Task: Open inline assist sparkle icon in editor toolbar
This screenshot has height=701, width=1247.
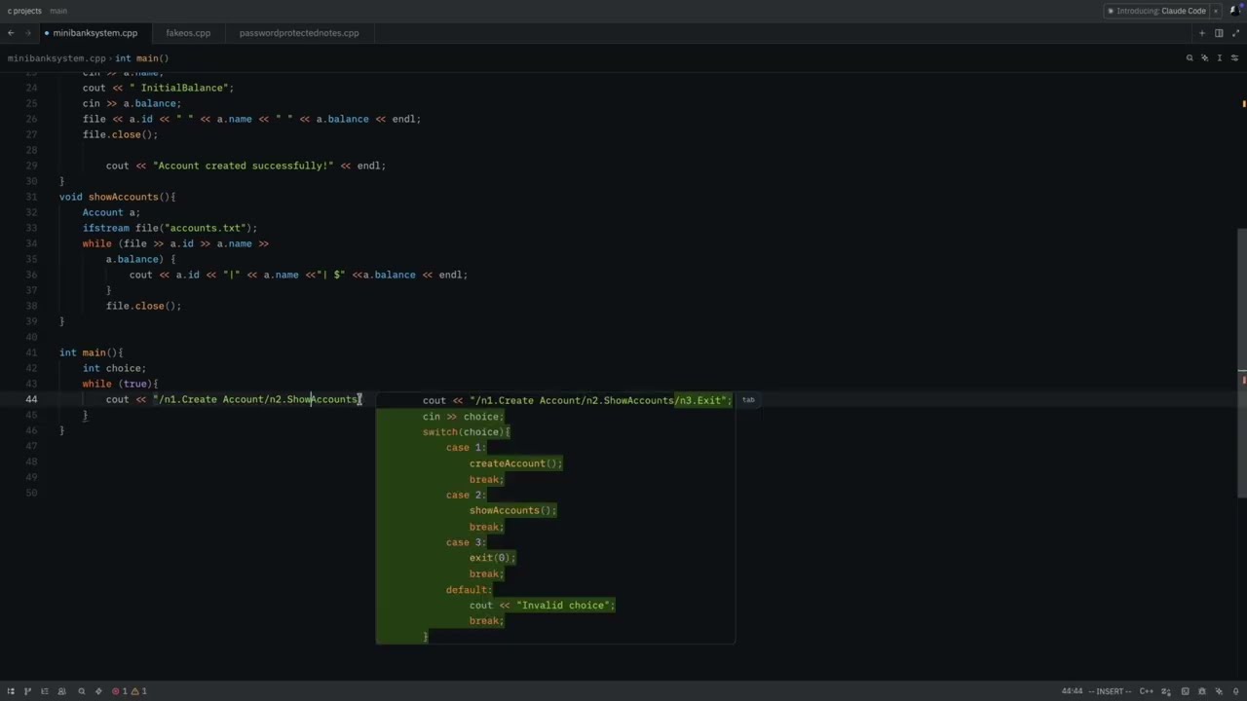Action: tap(1205, 58)
